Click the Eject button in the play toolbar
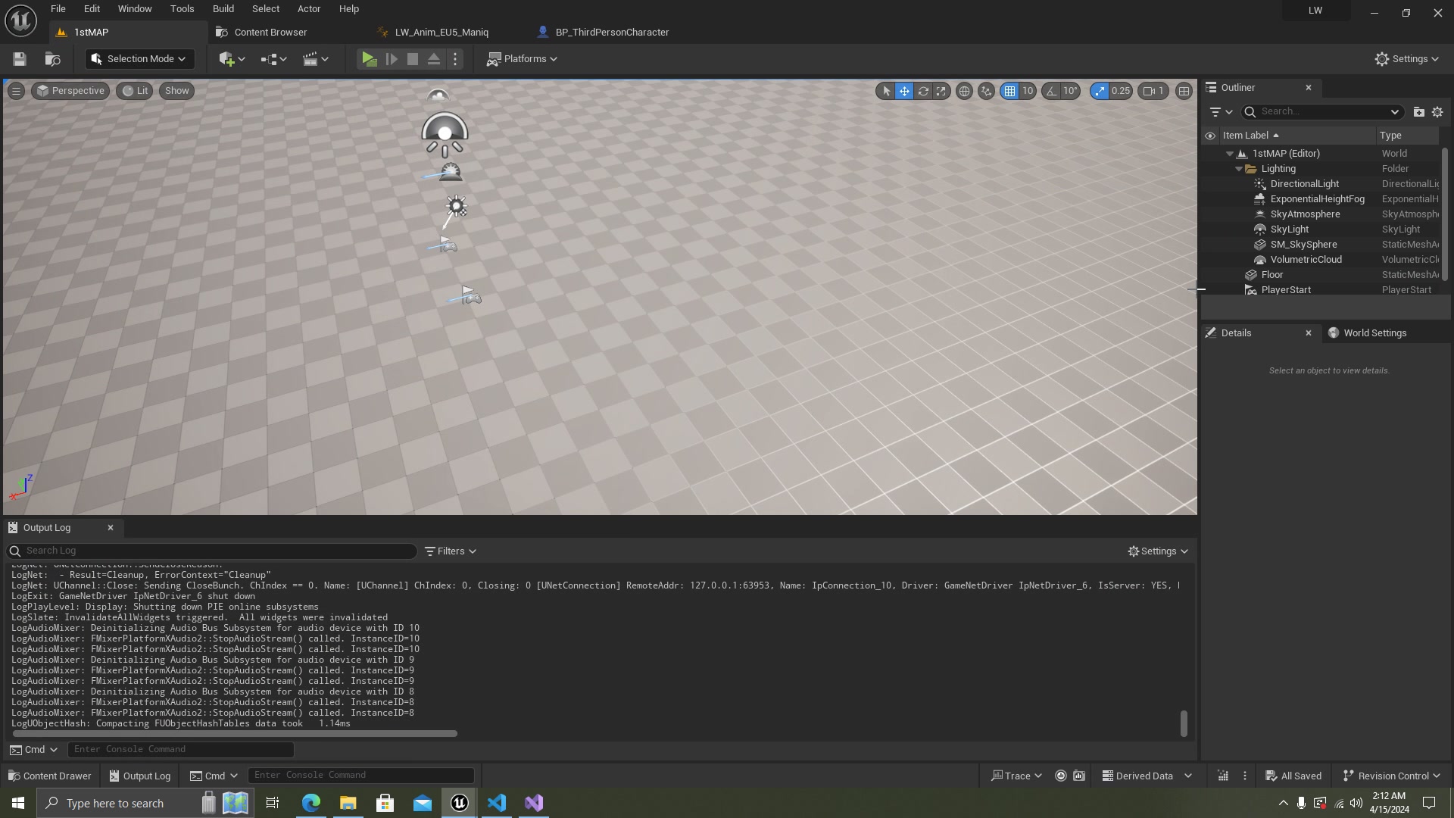The image size is (1454, 818). pos(434,59)
